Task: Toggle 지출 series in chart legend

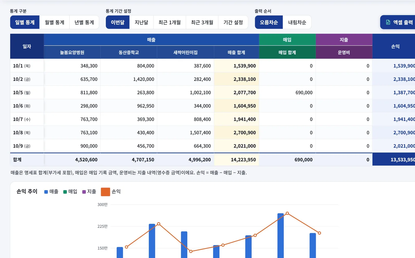Action: point(89,192)
